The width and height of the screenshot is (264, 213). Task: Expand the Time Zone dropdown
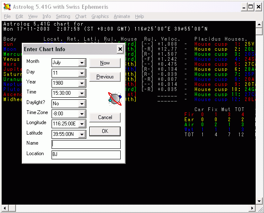click(82, 114)
